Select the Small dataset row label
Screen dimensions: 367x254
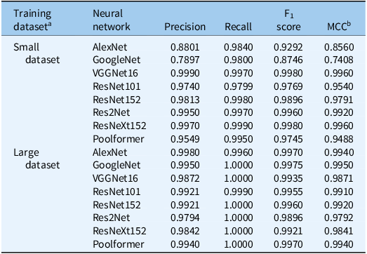pyautogui.click(x=36, y=53)
